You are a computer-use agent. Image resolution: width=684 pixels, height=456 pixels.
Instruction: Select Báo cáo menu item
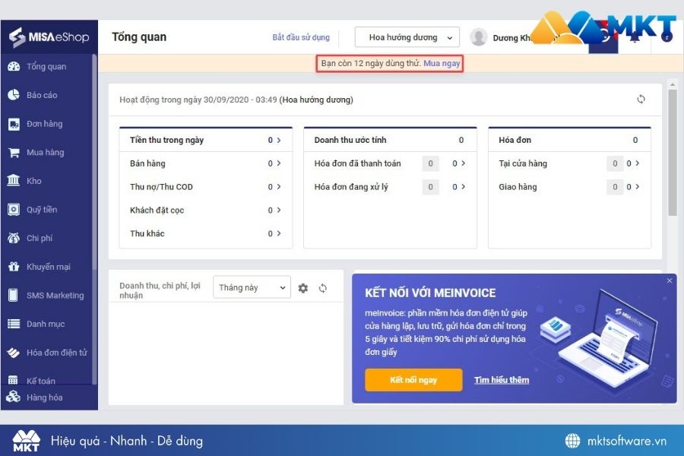42,95
